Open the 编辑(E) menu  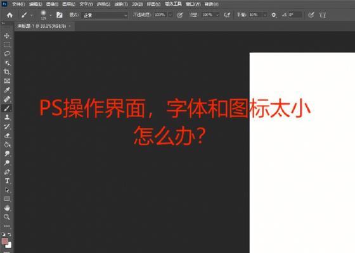click(x=35, y=4)
